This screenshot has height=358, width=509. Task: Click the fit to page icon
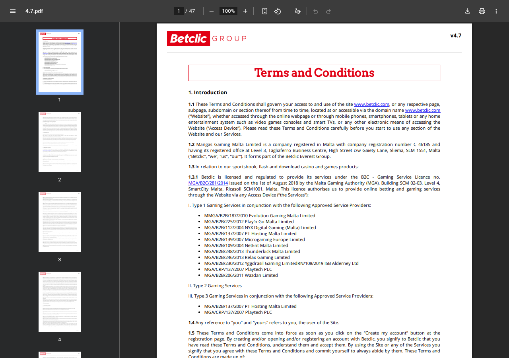[x=265, y=11]
